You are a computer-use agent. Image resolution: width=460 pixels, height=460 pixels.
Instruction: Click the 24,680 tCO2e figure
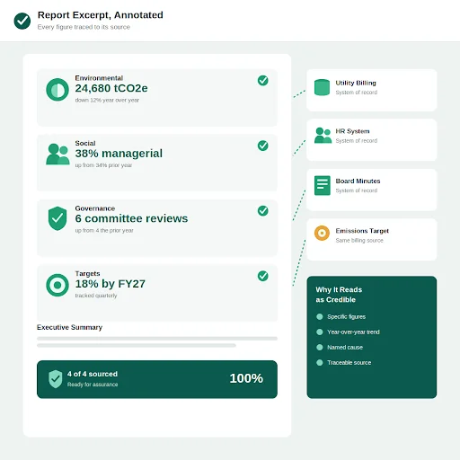111,88
